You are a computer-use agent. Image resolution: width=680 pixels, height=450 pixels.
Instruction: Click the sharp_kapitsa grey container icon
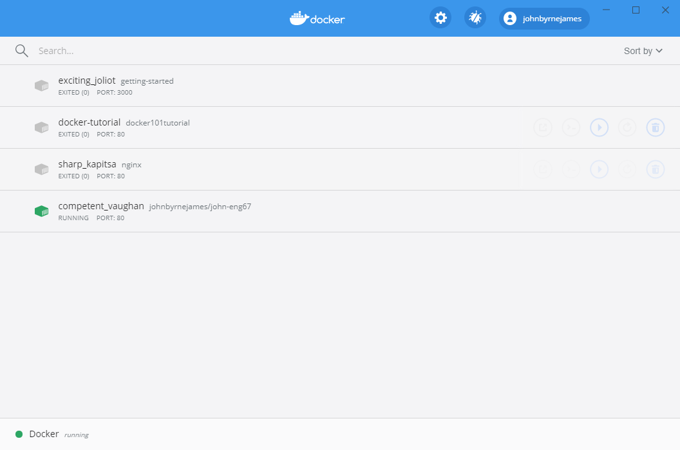[x=42, y=169]
